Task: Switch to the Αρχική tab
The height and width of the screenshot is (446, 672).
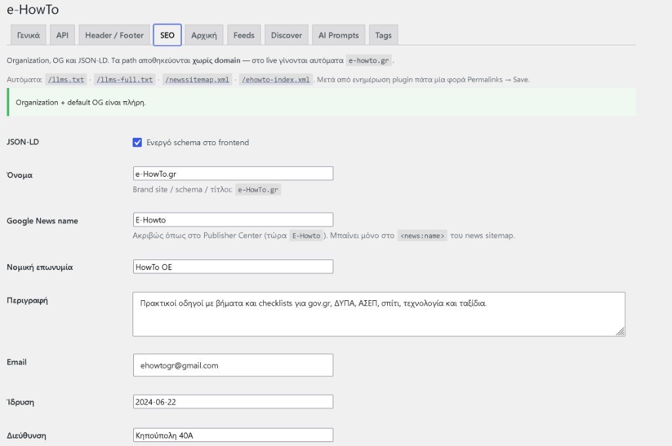Action: (204, 35)
